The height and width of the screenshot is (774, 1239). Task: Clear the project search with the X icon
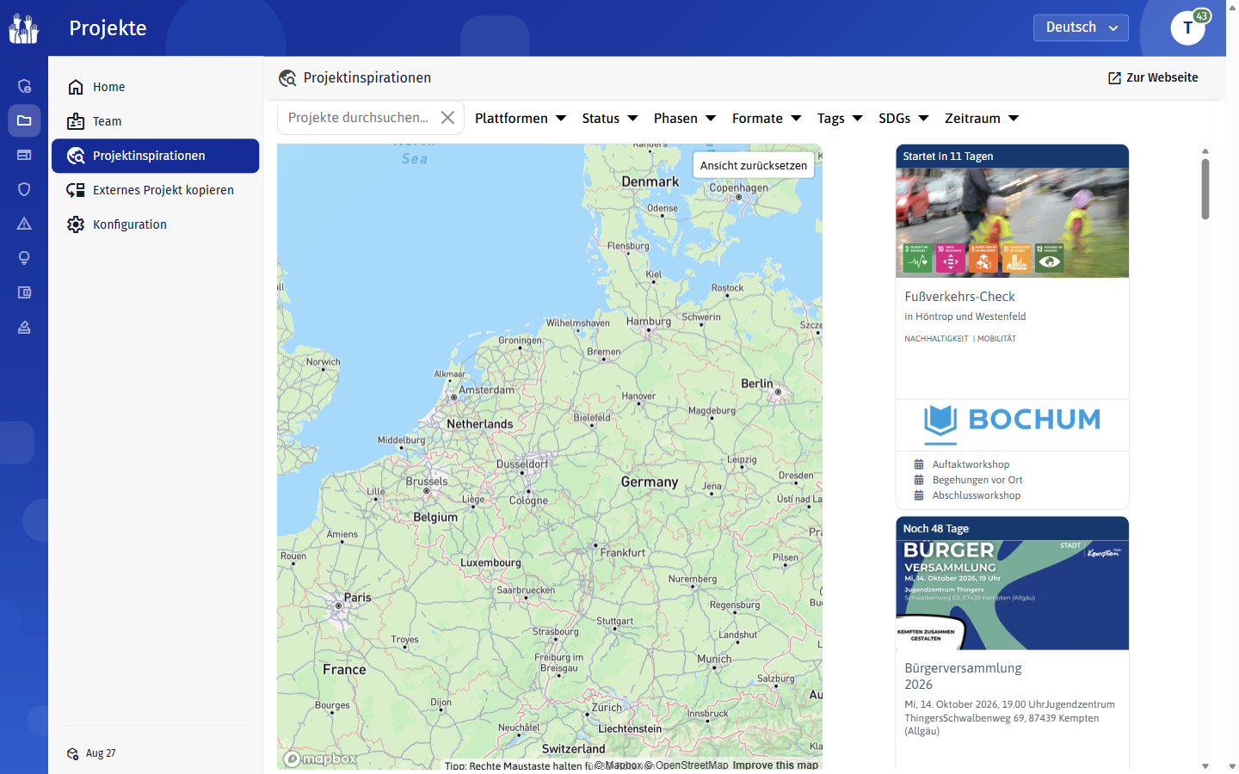[447, 118]
